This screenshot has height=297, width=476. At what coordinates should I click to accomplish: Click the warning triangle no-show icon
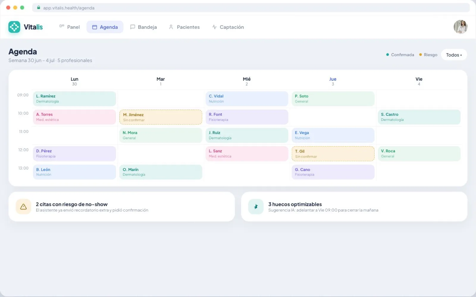(24, 207)
